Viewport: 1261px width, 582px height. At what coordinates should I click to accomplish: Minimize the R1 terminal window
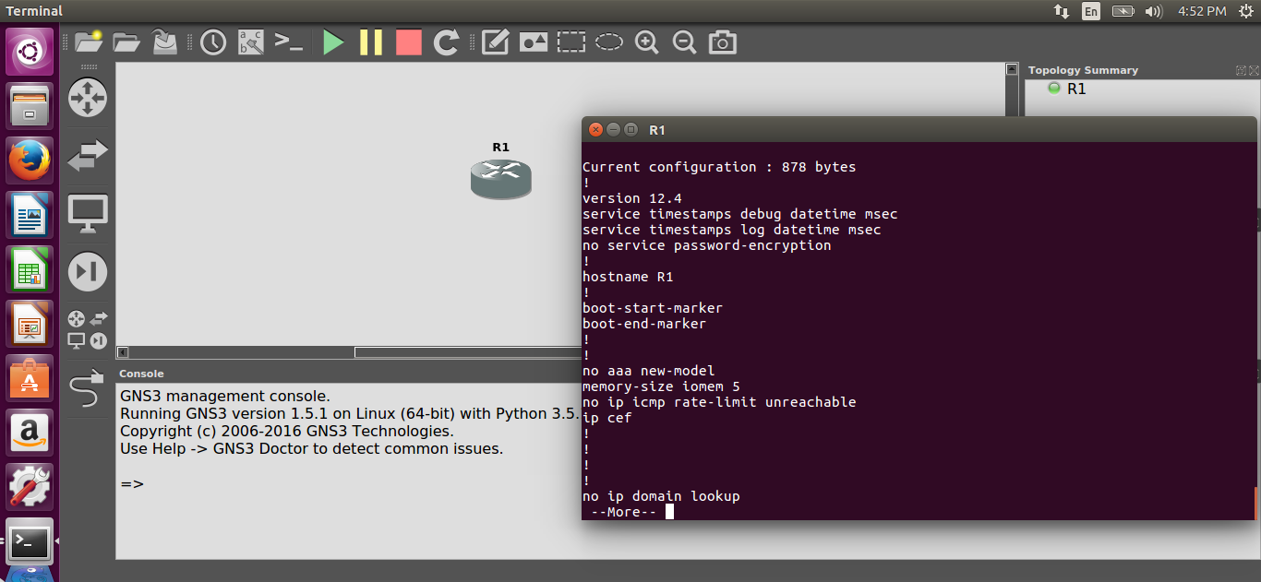point(614,130)
